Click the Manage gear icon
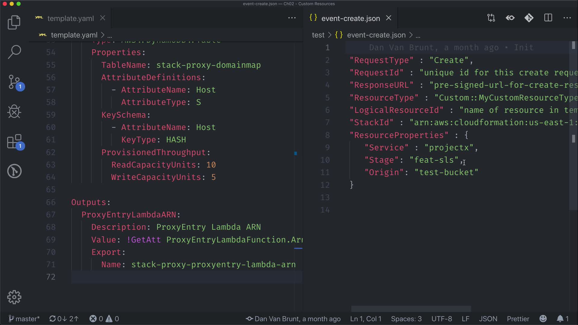 [x=14, y=297]
